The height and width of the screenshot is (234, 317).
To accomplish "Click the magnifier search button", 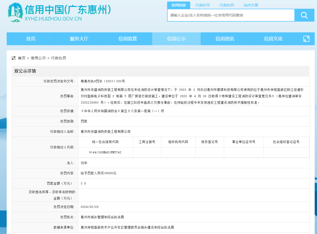I will coord(304,15).
